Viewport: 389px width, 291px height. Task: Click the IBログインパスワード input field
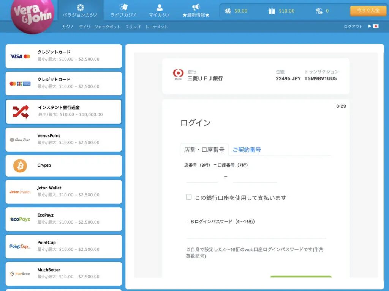click(256, 233)
